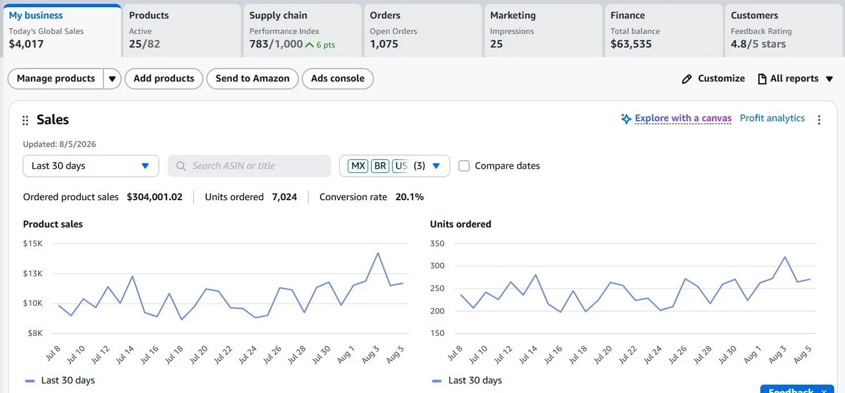The width and height of the screenshot is (845, 393).
Task: Open the Products tab
Action: pyautogui.click(x=182, y=31)
